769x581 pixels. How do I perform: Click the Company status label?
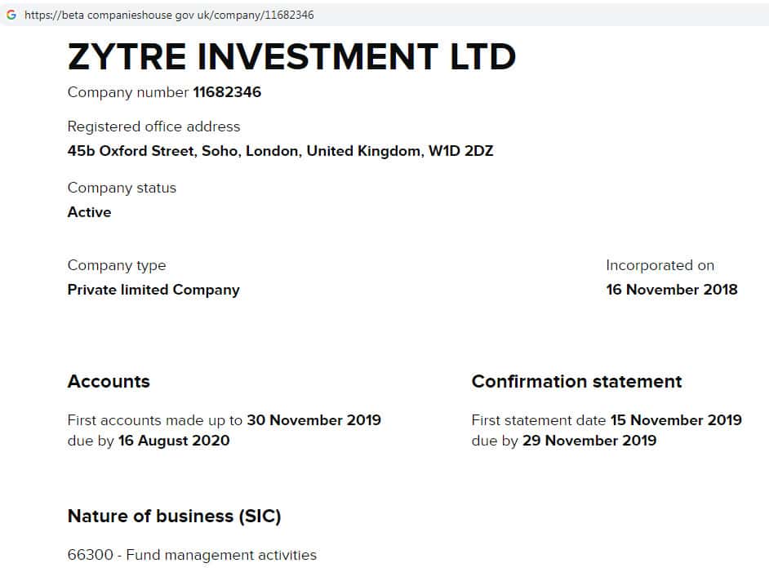122,188
